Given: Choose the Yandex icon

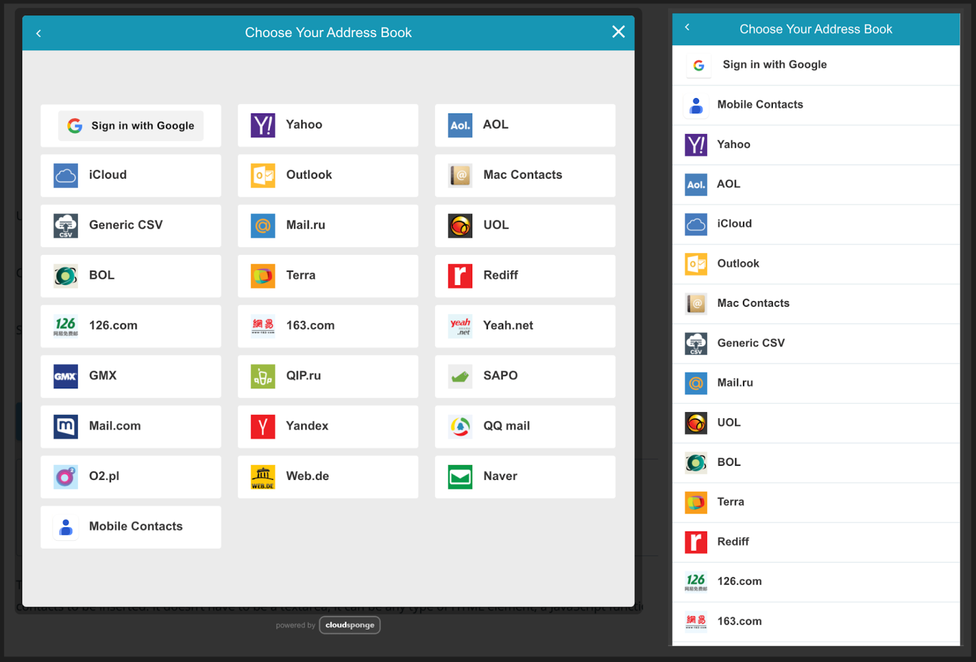Looking at the screenshot, I should (263, 427).
